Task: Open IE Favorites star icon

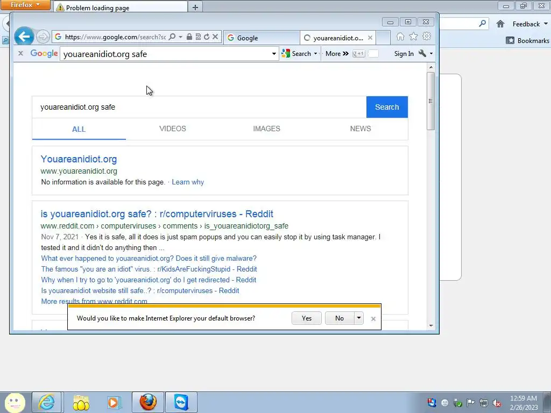Action: [x=414, y=37]
